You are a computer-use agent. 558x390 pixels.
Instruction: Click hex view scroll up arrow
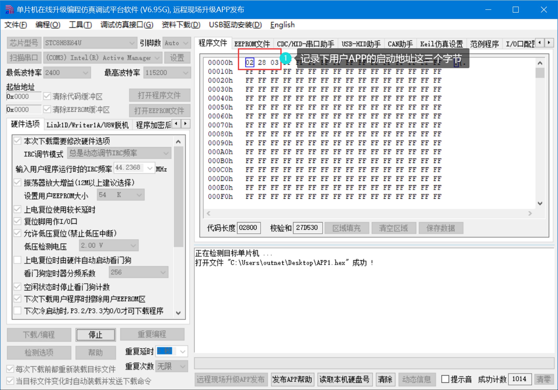[540, 63]
